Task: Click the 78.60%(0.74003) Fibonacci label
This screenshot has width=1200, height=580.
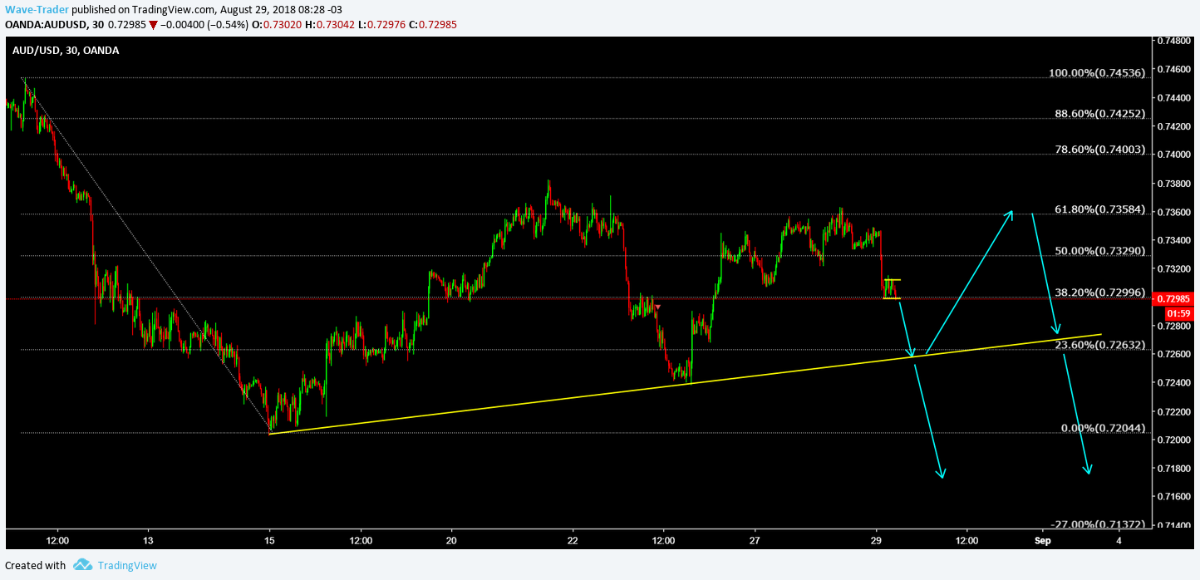Action: [x=1098, y=150]
